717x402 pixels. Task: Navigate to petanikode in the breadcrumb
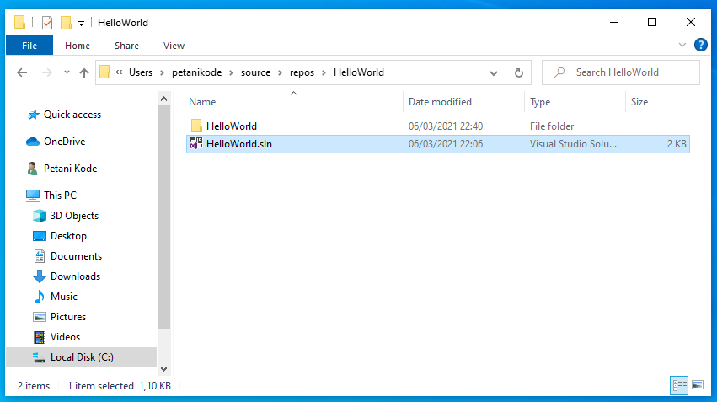point(196,72)
